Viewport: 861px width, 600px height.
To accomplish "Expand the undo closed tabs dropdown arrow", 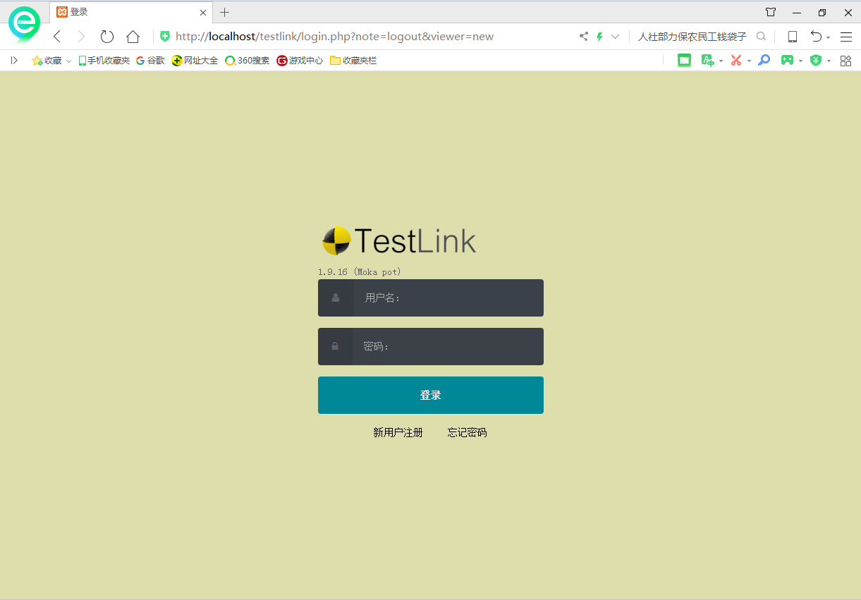I will [x=828, y=37].
